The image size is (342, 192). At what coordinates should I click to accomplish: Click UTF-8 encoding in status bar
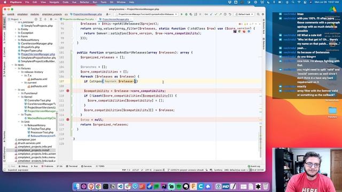click(x=148, y=170)
